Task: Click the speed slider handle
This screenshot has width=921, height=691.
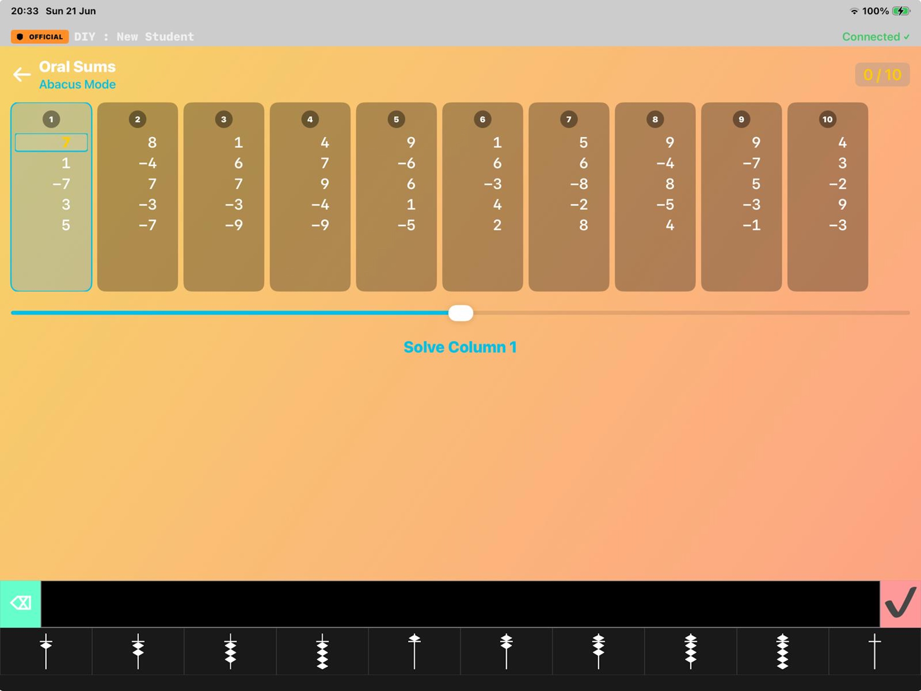Action: click(x=460, y=313)
